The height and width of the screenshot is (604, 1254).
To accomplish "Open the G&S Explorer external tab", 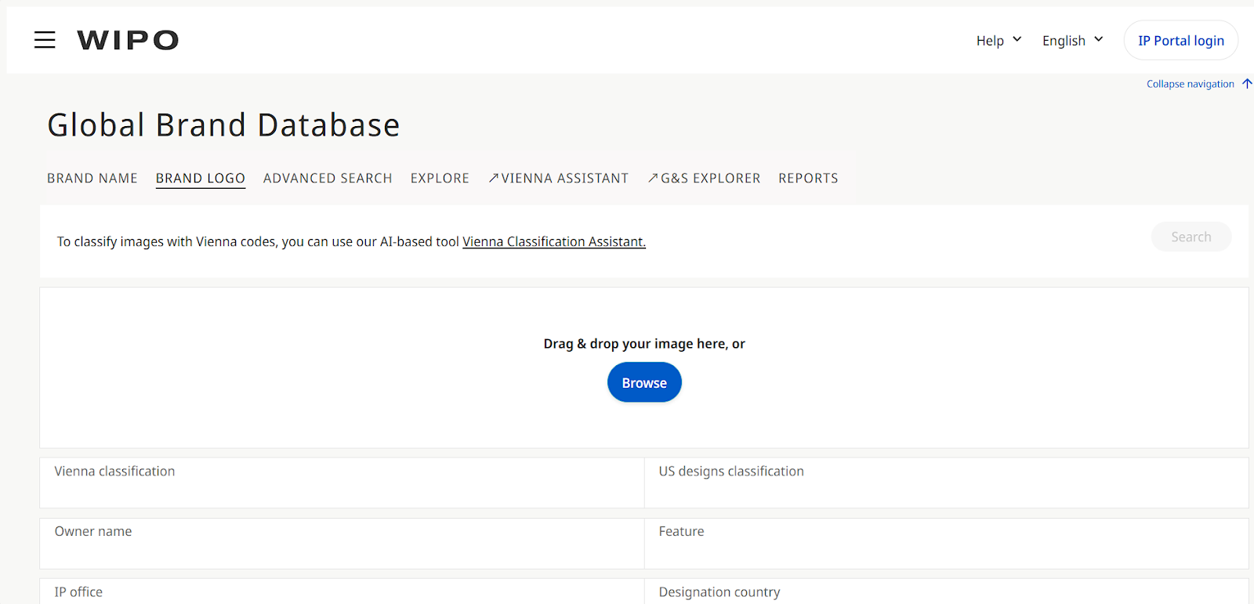I will [704, 179].
